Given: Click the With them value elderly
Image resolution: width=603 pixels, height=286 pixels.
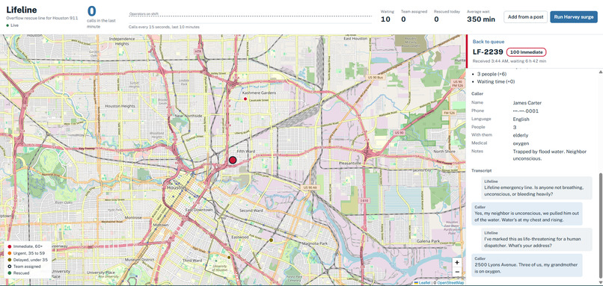Looking at the screenshot, I should click(x=520, y=135).
